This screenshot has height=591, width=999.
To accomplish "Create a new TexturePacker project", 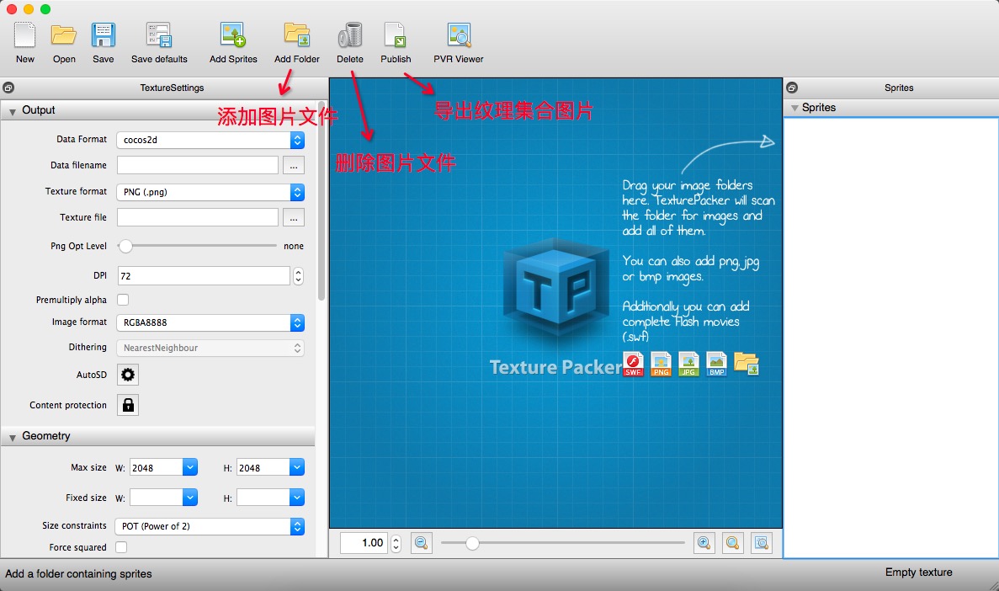I will pyautogui.click(x=24, y=37).
